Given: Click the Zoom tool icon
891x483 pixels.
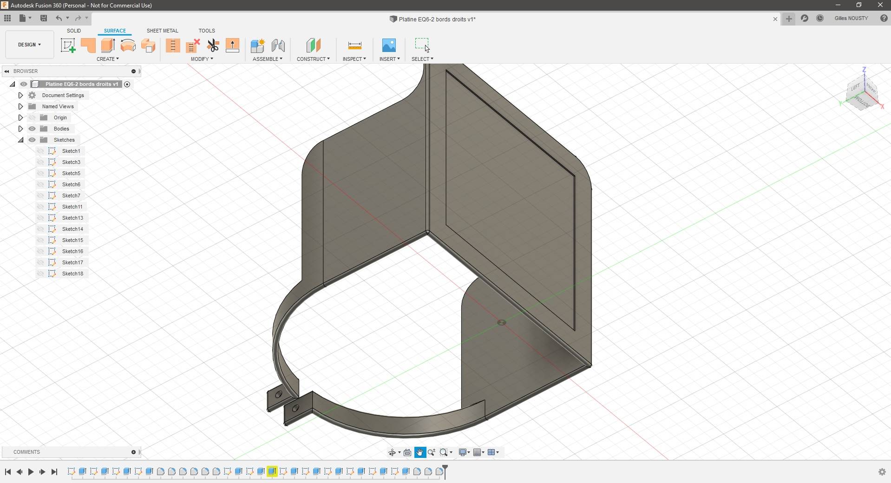Looking at the screenshot, I should point(432,452).
